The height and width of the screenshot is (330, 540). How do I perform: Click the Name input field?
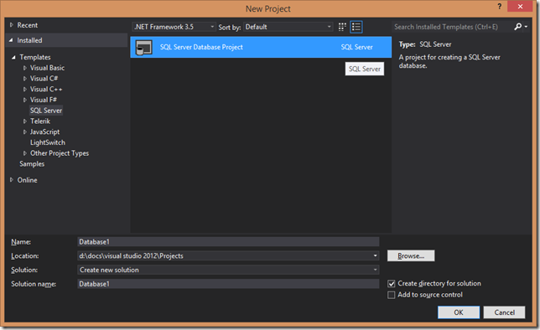tap(228, 242)
